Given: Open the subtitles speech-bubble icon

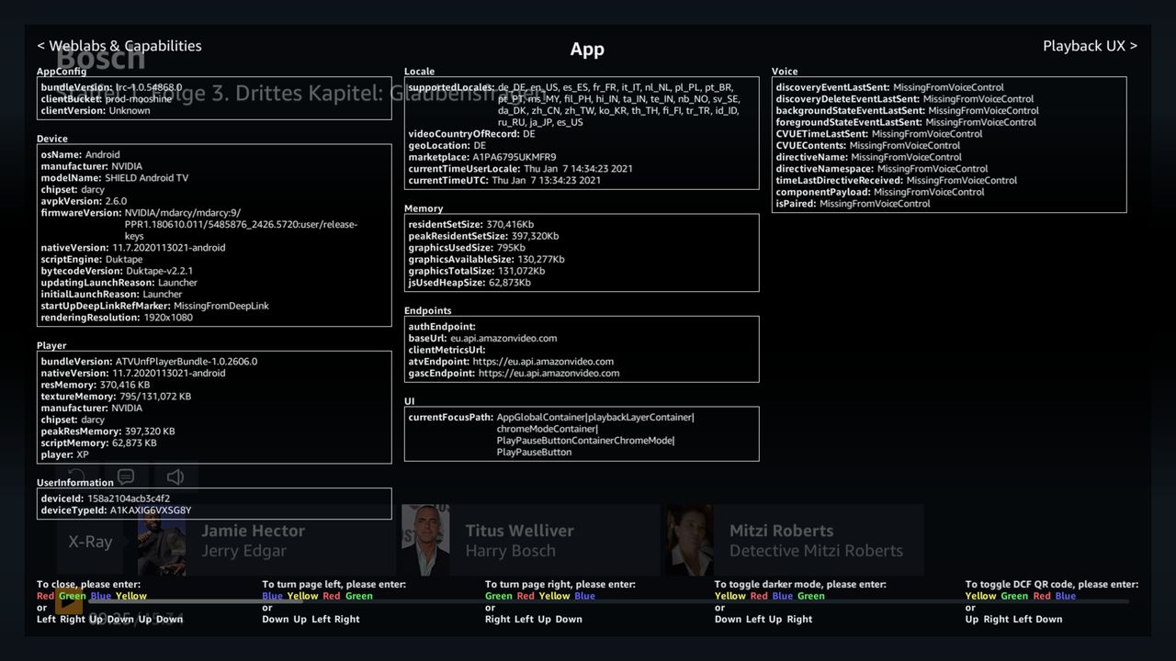Looking at the screenshot, I should pos(126,476).
